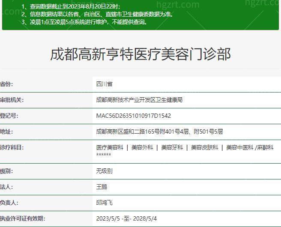Click the 登记号 label

[9, 116]
